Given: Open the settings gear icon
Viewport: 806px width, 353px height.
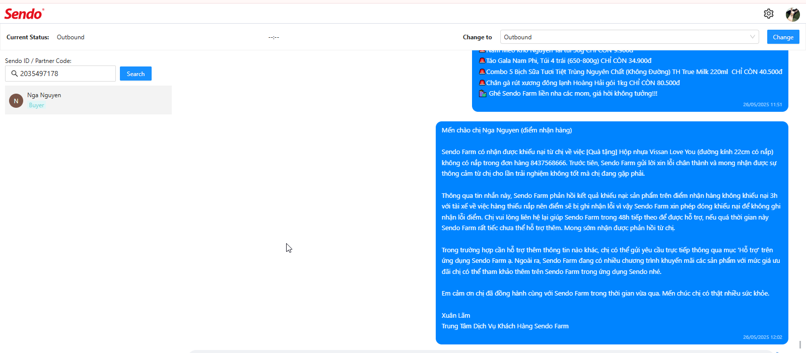Looking at the screenshot, I should coord(768,14).
